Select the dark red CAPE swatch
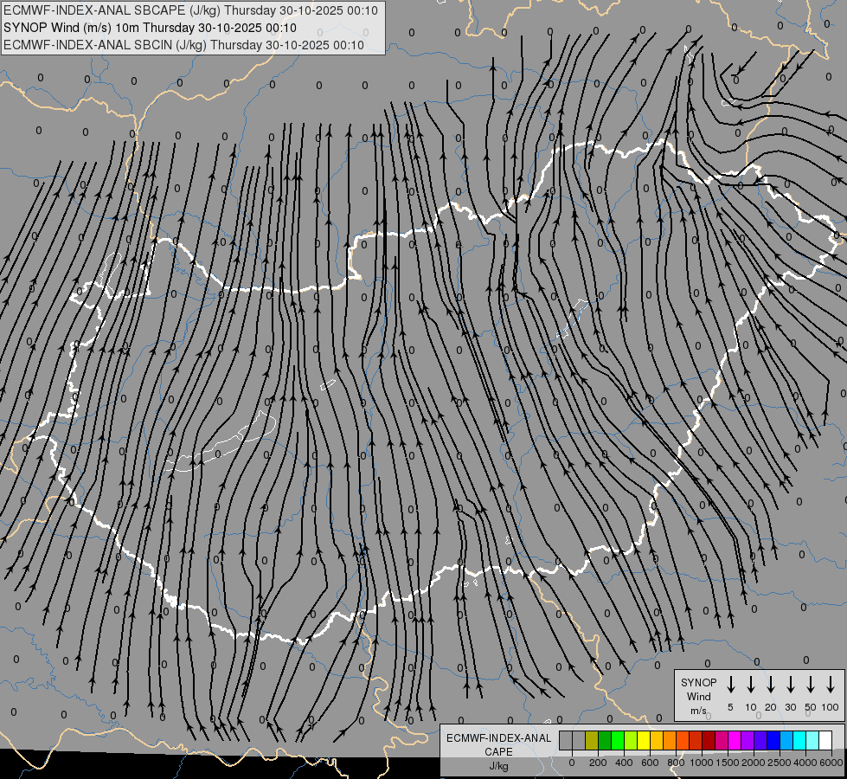The image size is (847, 779). 709,740
